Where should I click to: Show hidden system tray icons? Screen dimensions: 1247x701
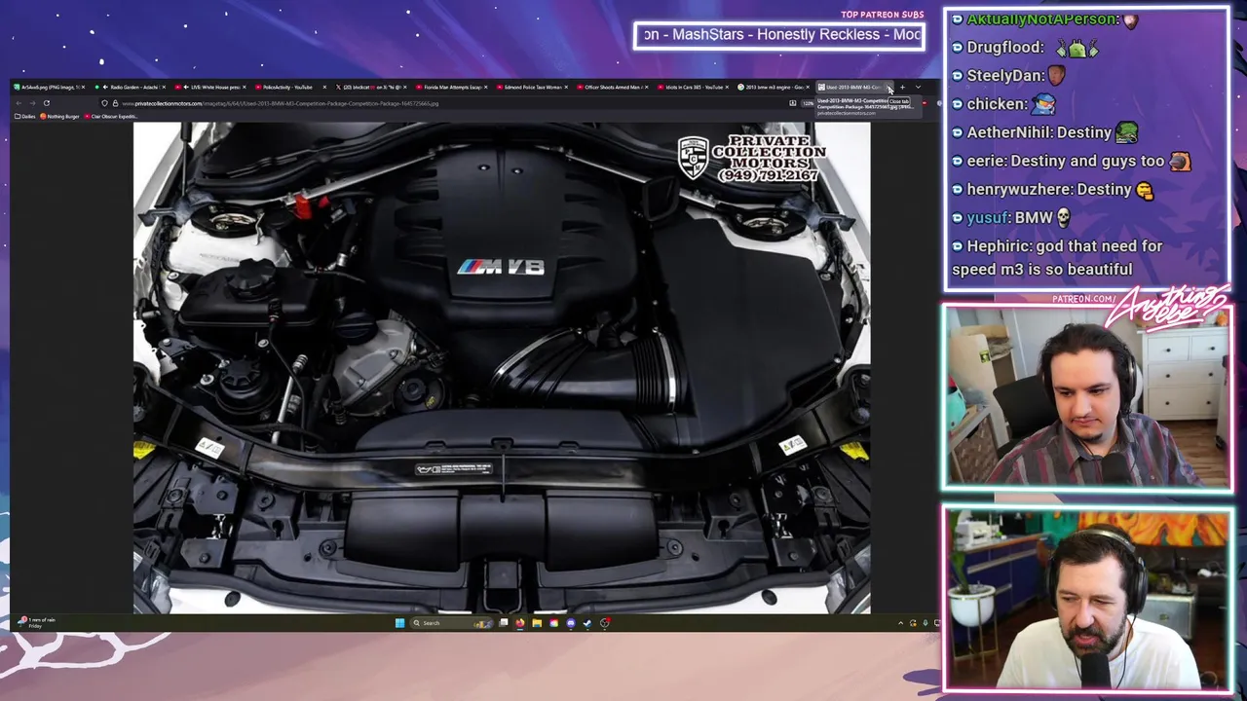click(900, 623)
